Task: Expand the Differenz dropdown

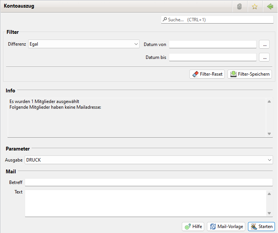Action: [84, 44]
